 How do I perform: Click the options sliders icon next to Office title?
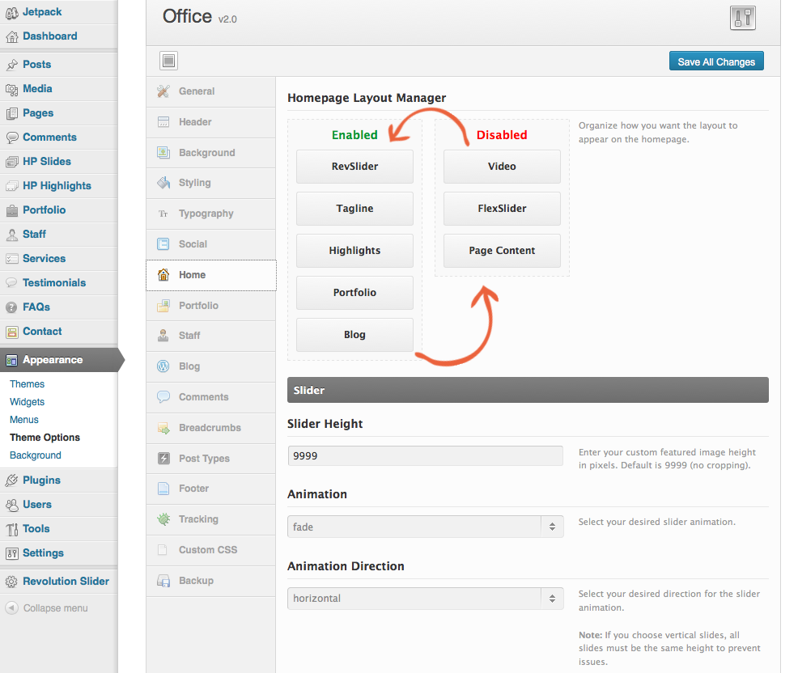tap(742, 19)
